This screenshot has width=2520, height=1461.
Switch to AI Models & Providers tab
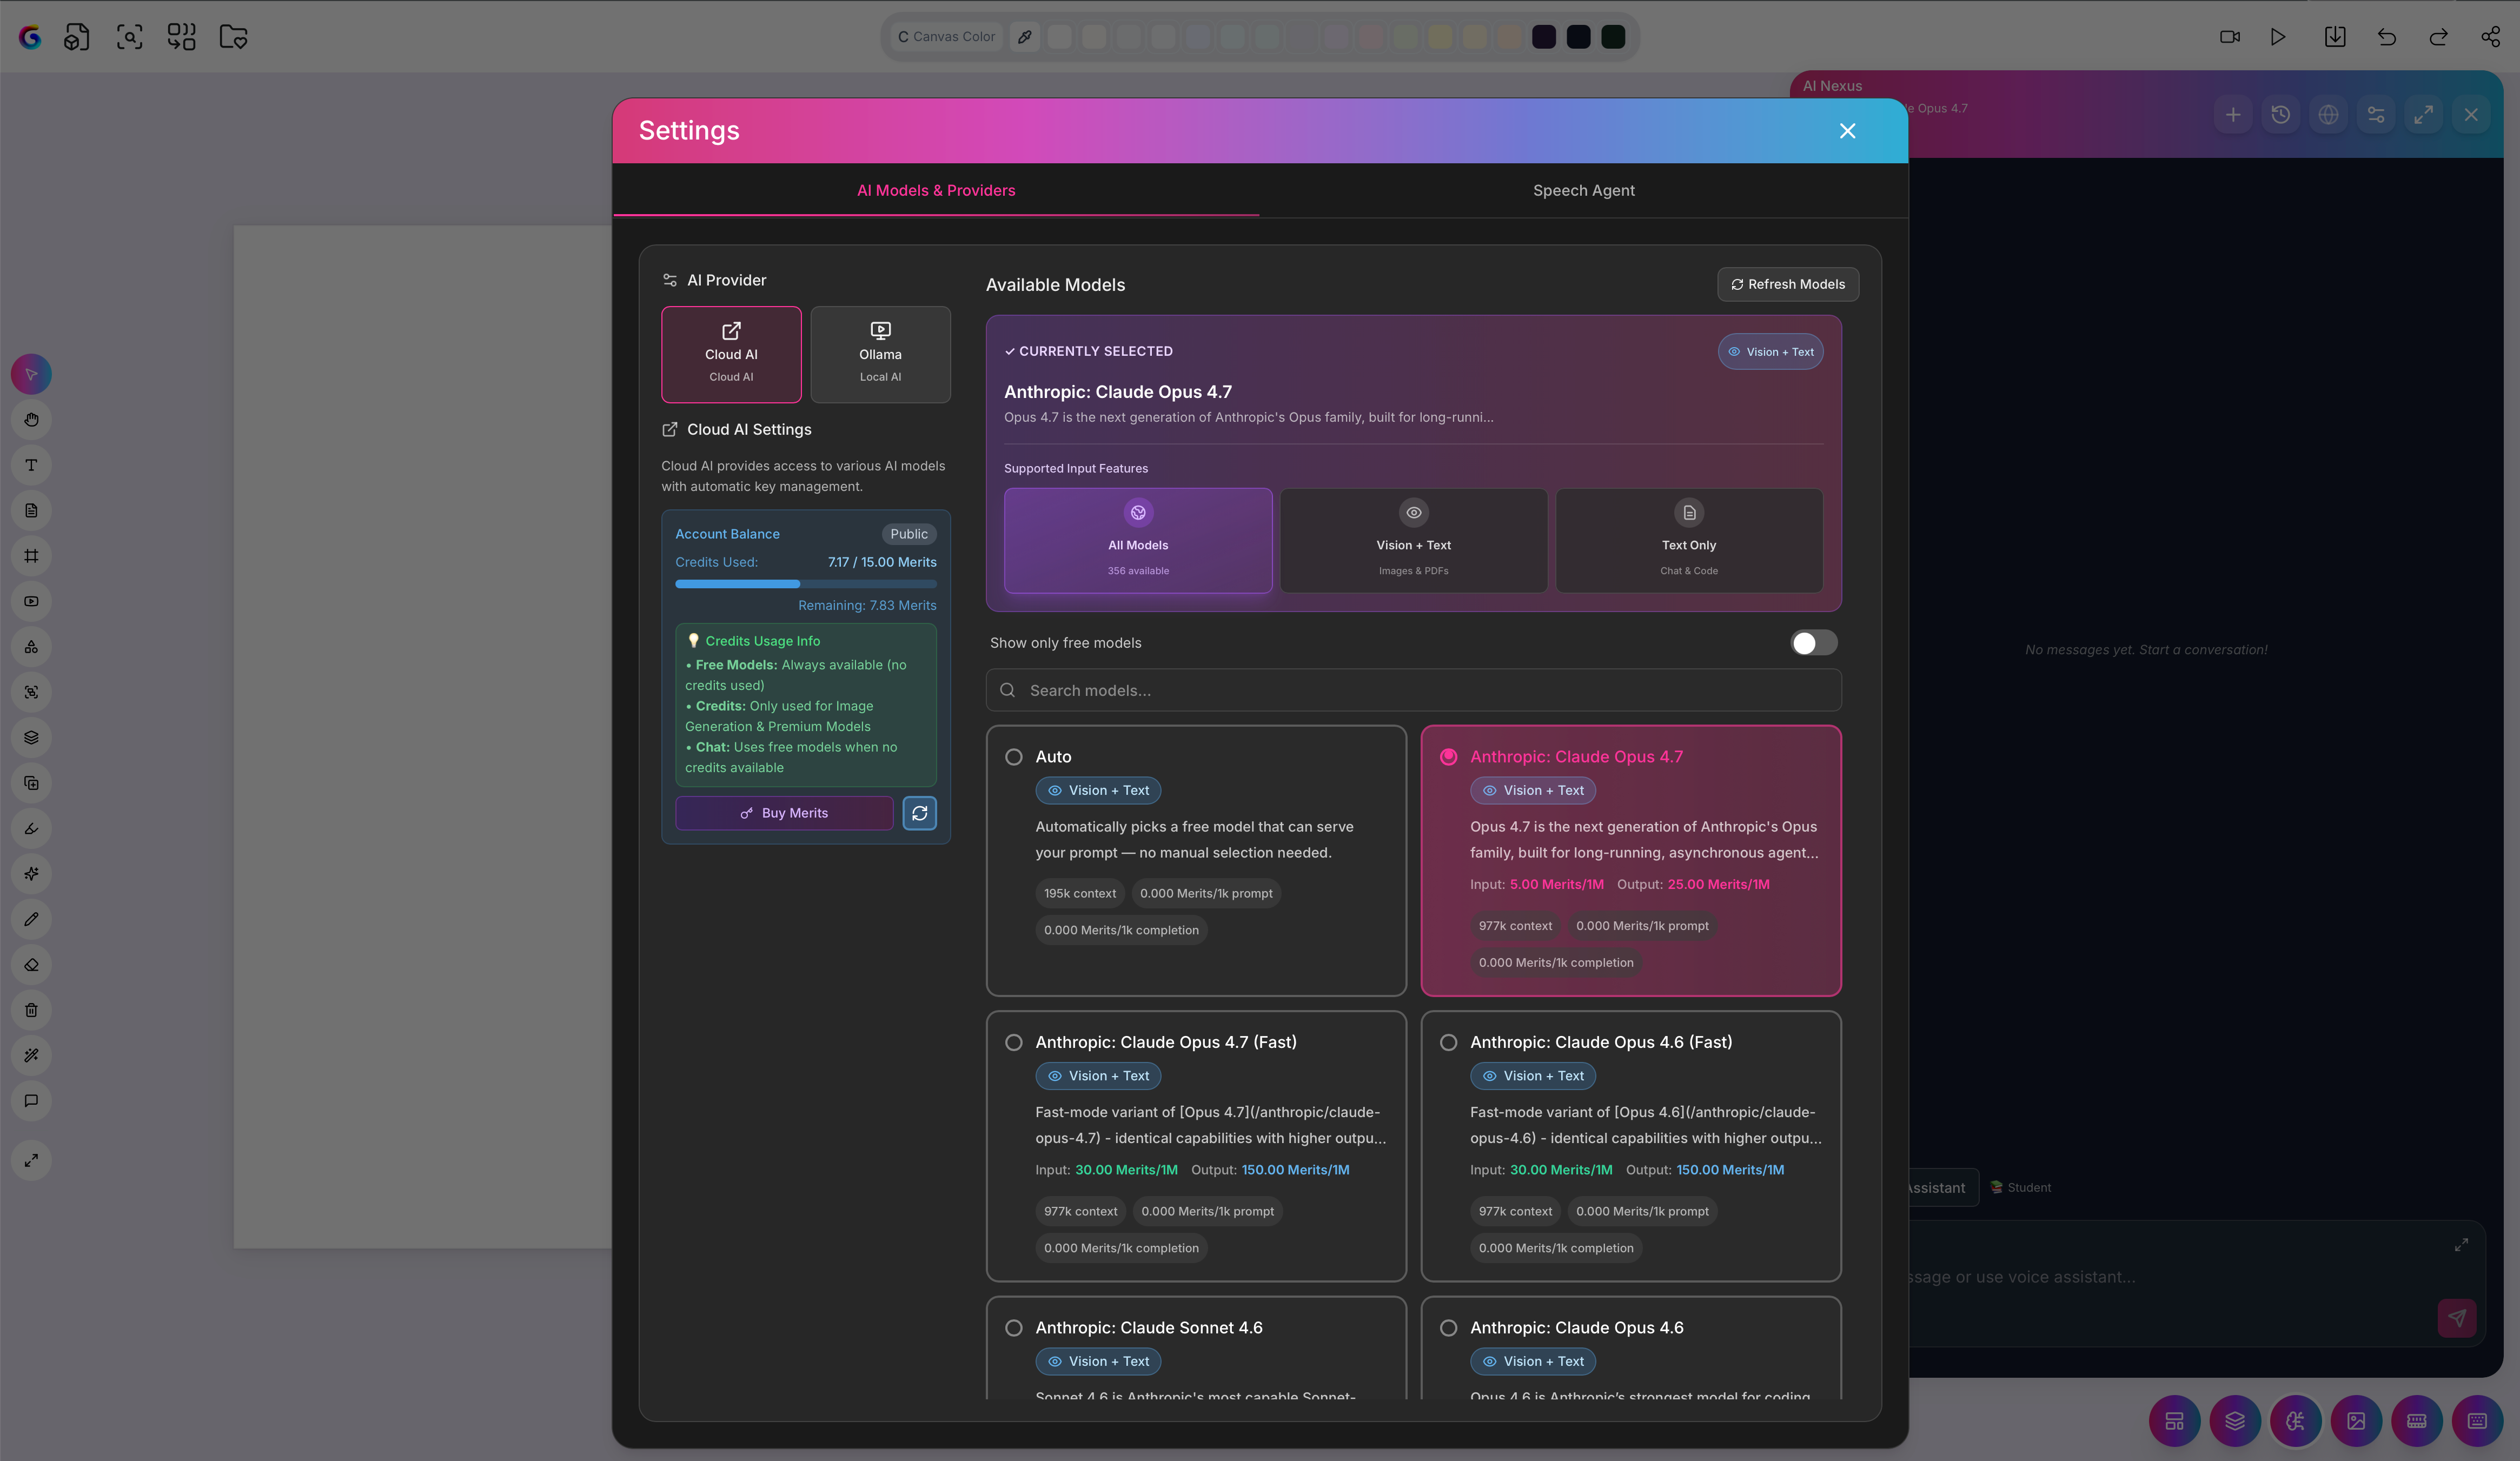coord(936,190)
